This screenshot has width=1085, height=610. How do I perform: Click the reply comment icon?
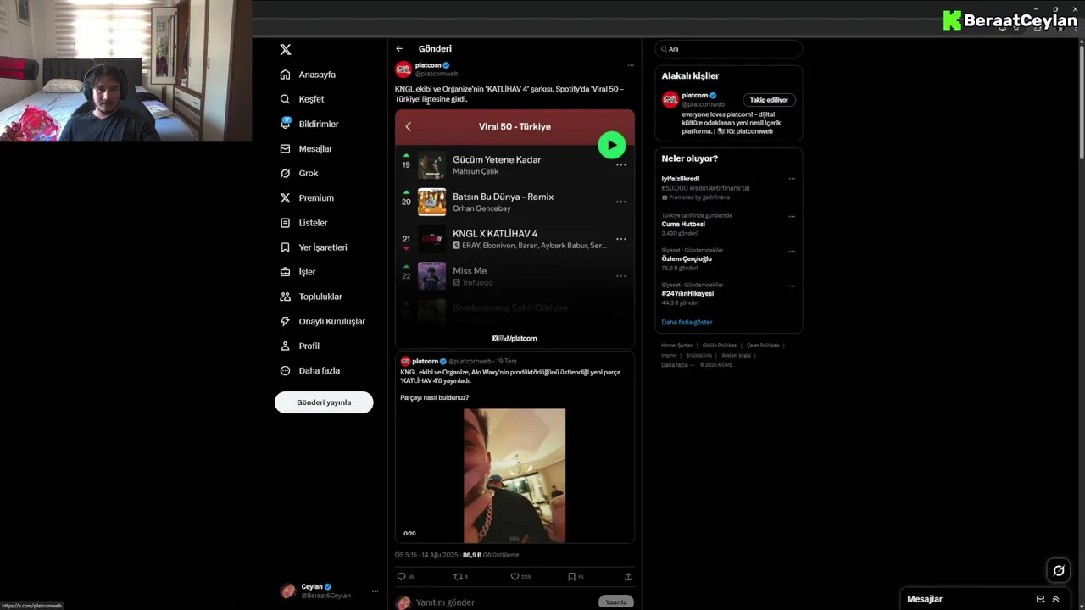(x=401, y=577)
